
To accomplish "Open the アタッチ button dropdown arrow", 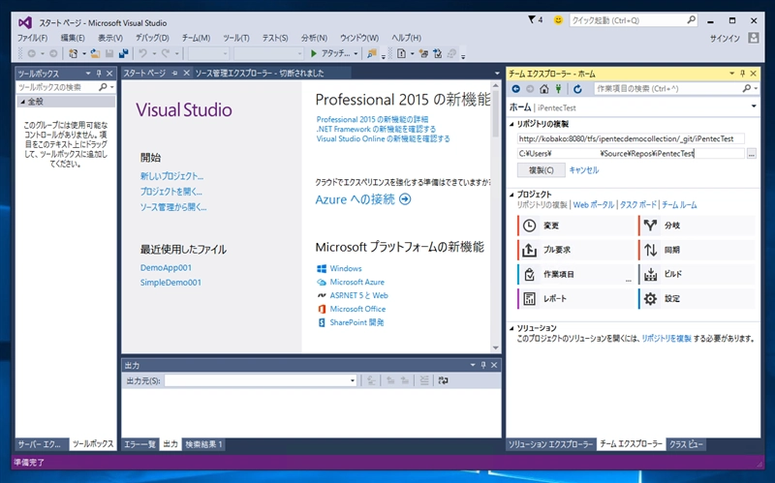I will [x=356, y=53].
